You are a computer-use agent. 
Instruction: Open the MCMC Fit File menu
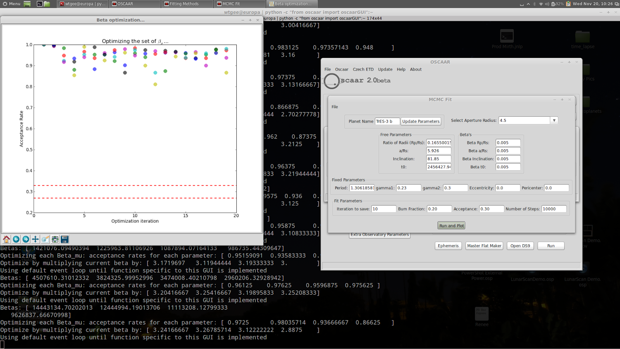tap(335, 107)
